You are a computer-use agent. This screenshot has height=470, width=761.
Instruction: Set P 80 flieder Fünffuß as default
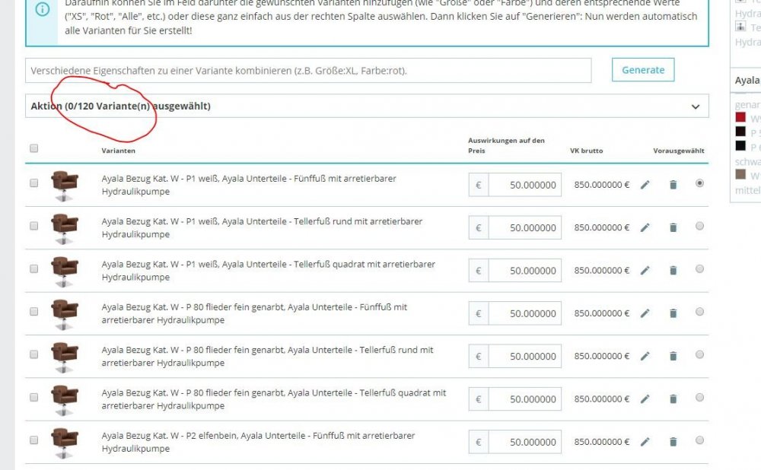click(x=699, y=311)
